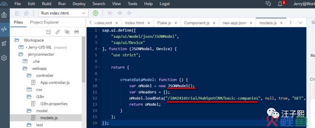
Task: Open Preferences gear in the left sidebar
Action: pos(4,58)
